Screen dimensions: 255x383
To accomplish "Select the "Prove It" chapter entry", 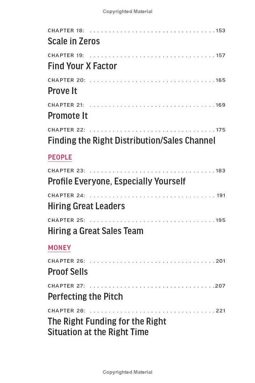I will point(62,91).
